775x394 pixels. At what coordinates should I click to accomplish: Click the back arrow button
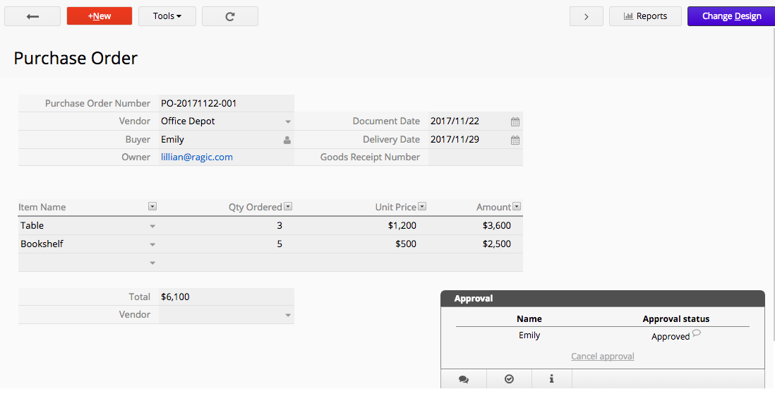[32, 16]
